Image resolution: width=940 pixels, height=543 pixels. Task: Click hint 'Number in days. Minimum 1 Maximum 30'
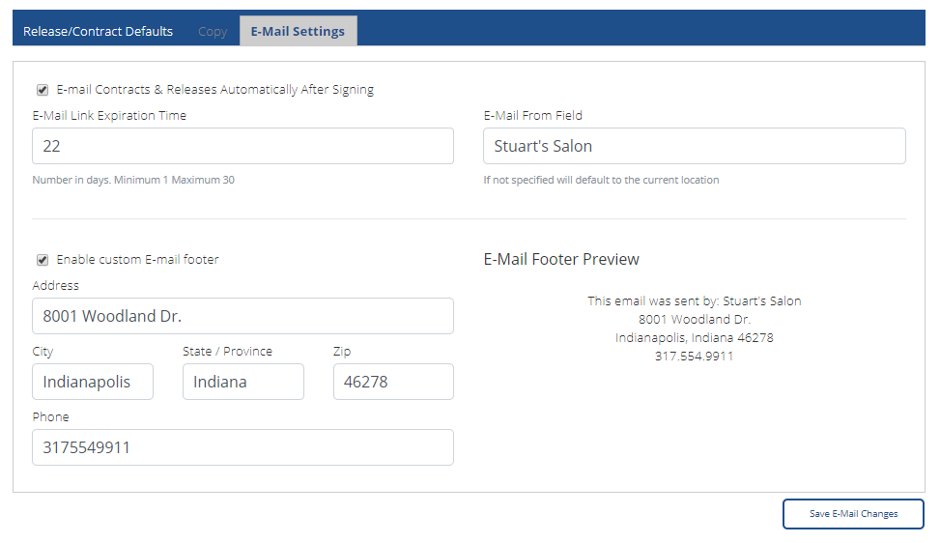coord(133,180)
